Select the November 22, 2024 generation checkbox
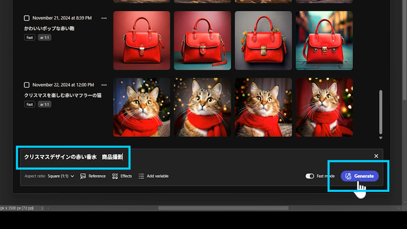Screen dimensions: 407x229 (26, 85)
